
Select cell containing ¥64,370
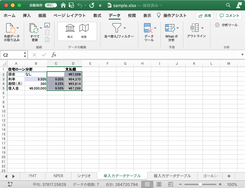click(x=73, y=79)
